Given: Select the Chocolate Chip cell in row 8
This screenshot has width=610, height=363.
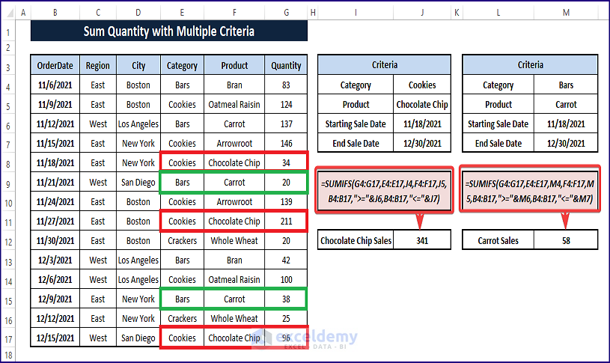Looking at the screenshot, I should [x=234, y=162].
